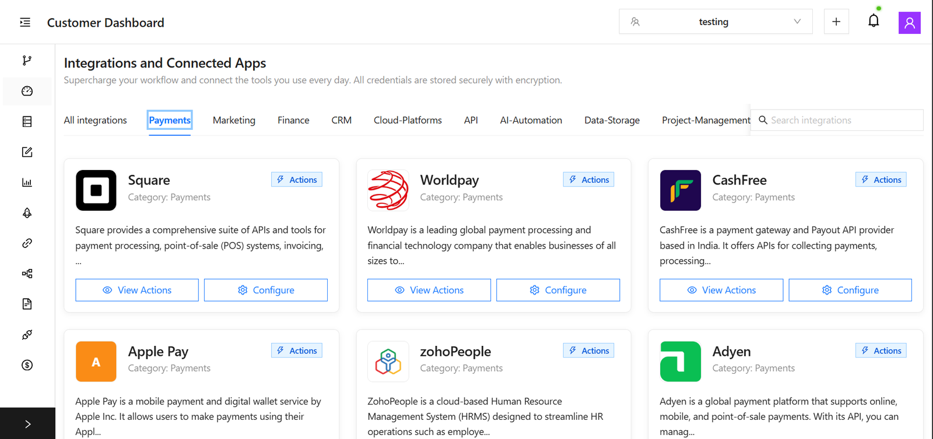Open the purple user profile avatar
The image size is (933, 439).
pyautogui.click(x=909, y=23)
